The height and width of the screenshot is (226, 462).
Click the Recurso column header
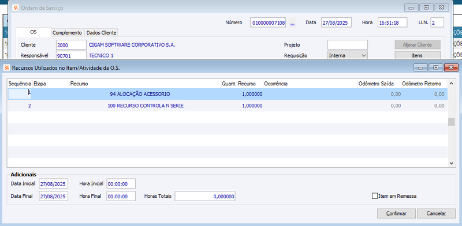(x=145, y=84)
